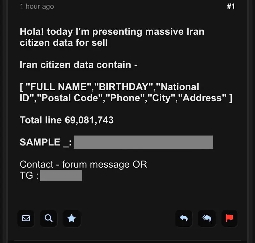This screenshot has width=255, height=243.
Task: Click the "Iran citizen data contain" line
Action: click(79, 65)
